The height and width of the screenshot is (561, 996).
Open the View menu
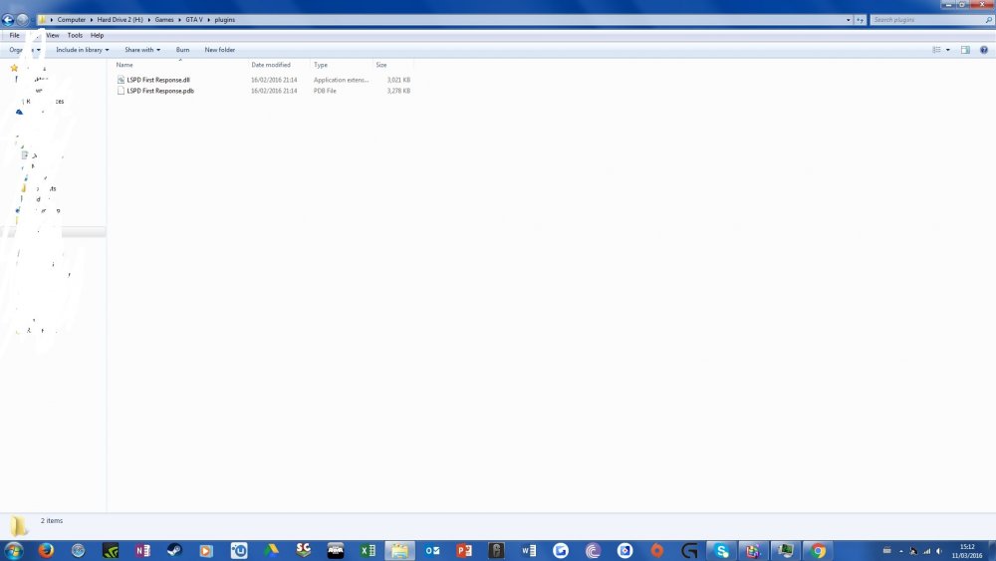[x=52, y=36]
